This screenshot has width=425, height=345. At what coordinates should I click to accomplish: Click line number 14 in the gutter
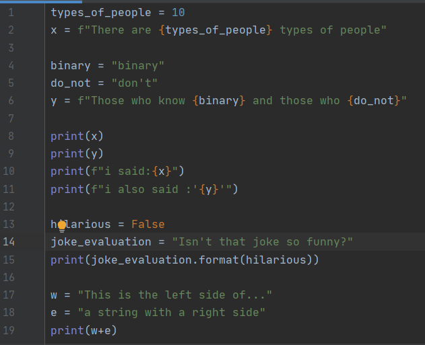coord(11,241)
